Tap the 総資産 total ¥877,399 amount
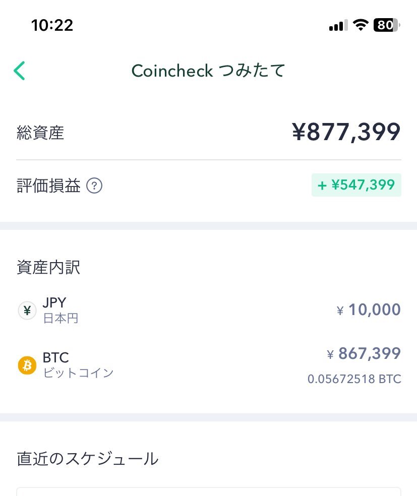 pos(346,132)
